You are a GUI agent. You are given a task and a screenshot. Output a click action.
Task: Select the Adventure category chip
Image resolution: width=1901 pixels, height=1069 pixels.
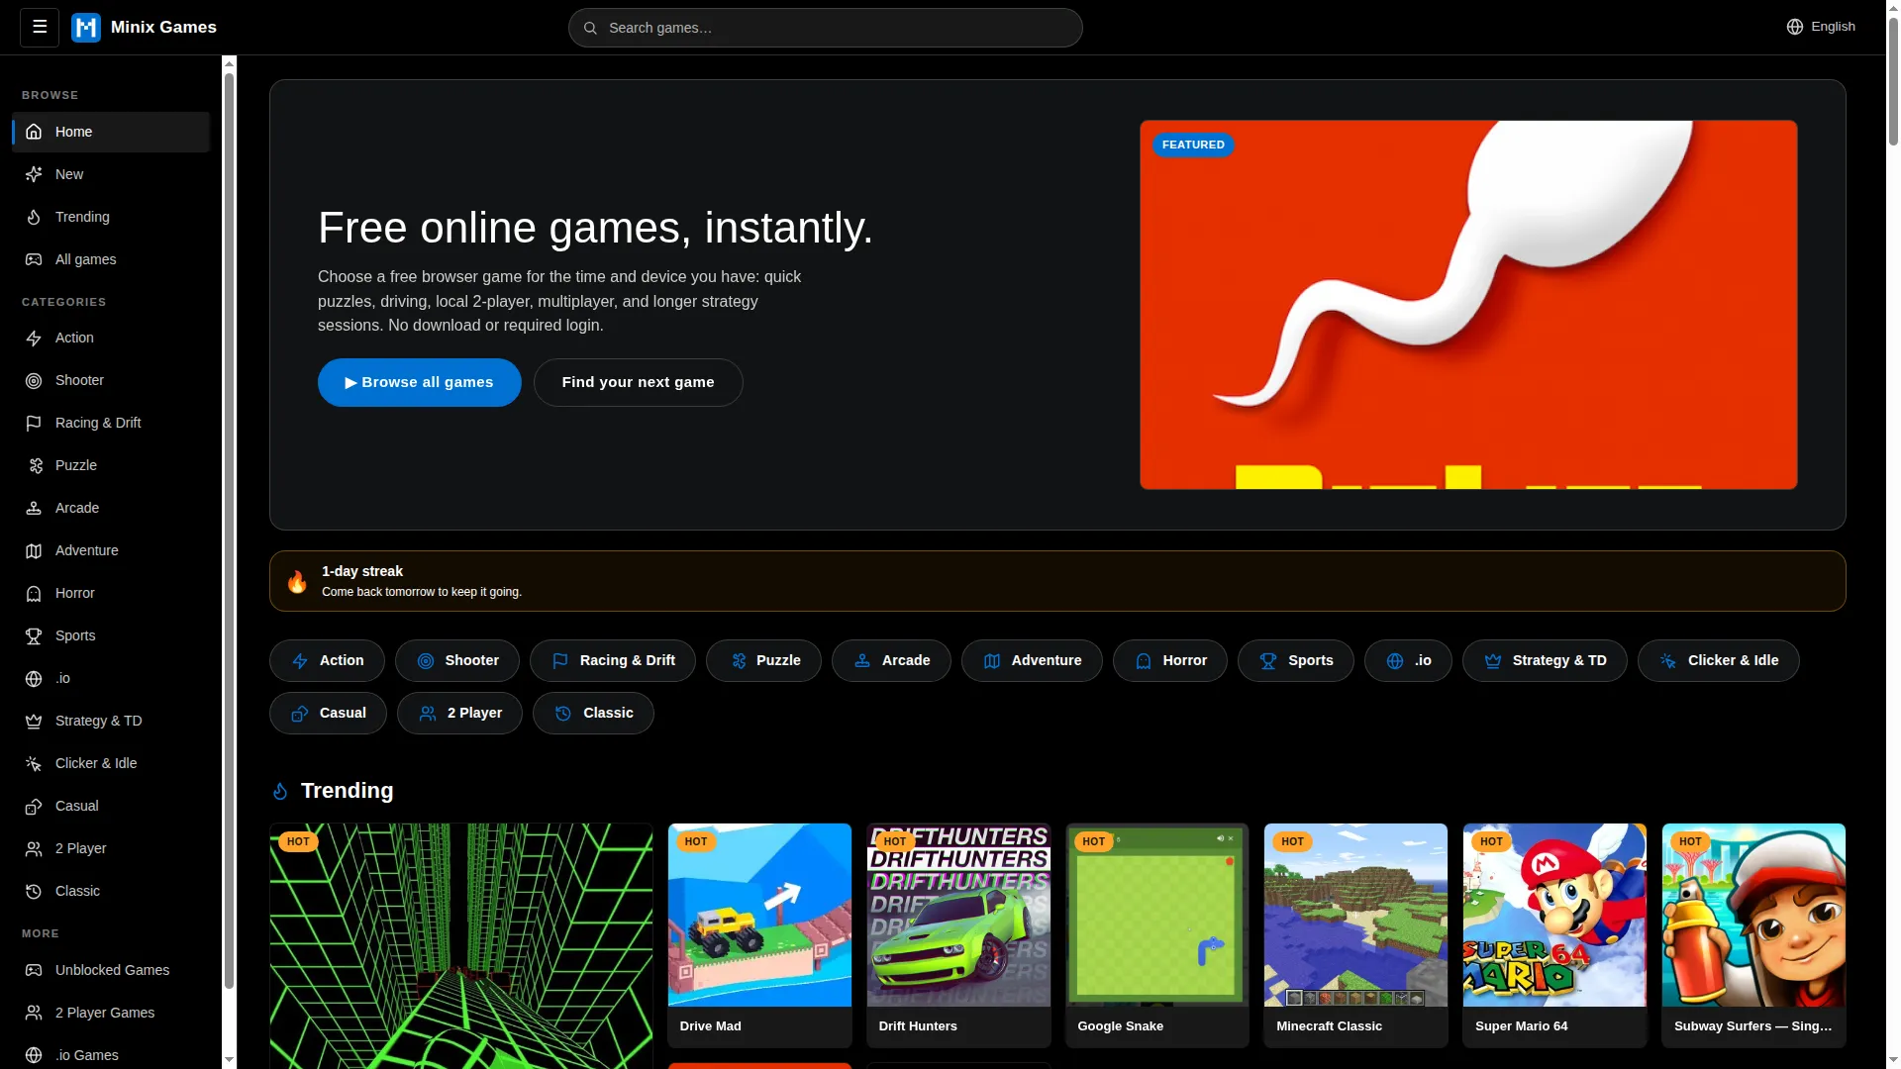[x=1032, y=660]
